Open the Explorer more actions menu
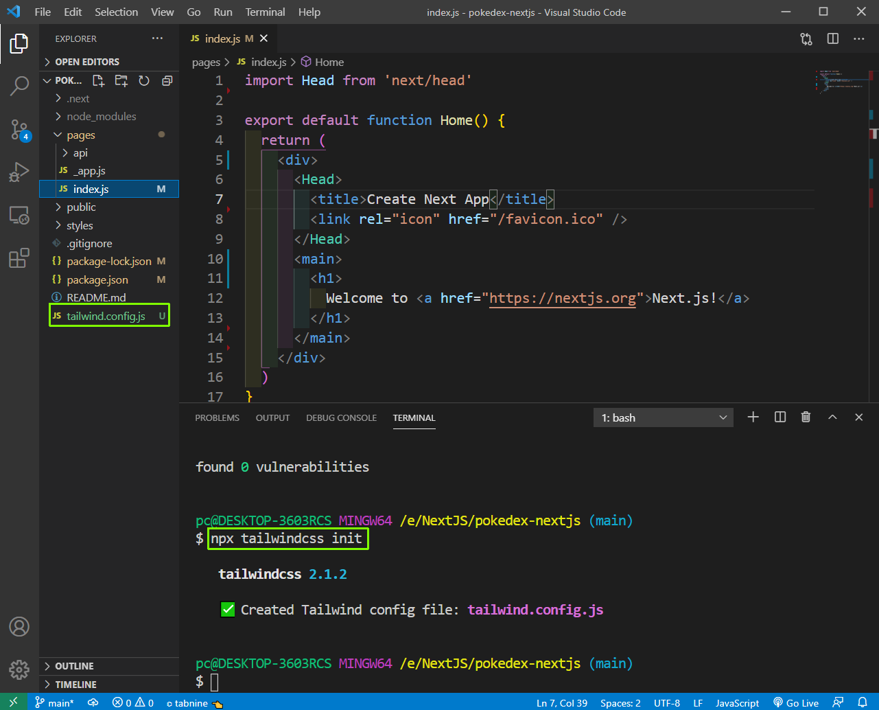 click(158, 38)
